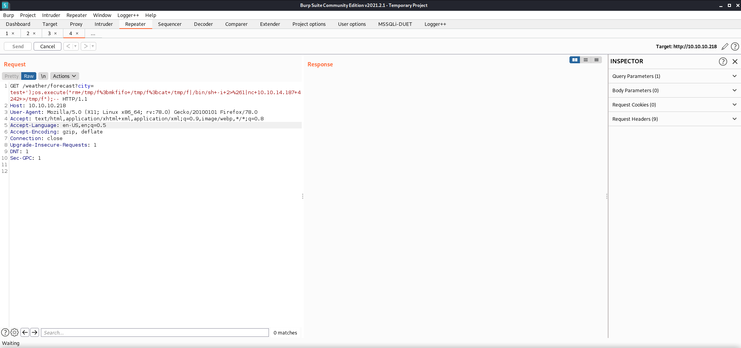Select side-by-side layout view icon
741x348 pixels.
pyautogui.click(x=575, y=60)
